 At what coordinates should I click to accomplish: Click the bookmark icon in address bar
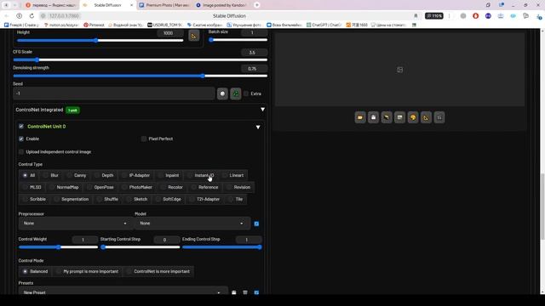point(416,16)
